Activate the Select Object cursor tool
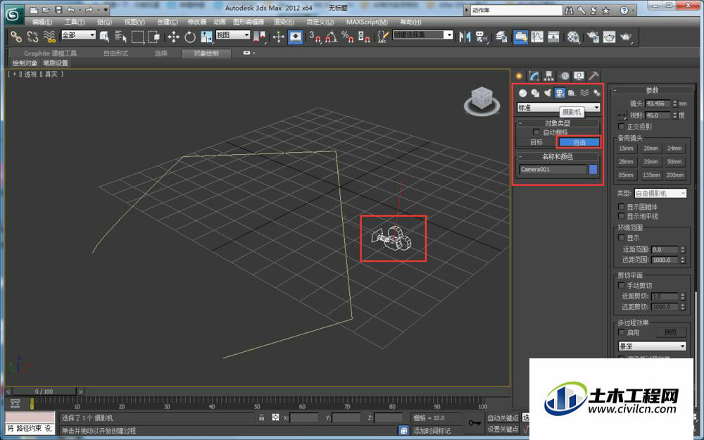Image resolution: width=704 pixels, height=440 pixels. 105,37
